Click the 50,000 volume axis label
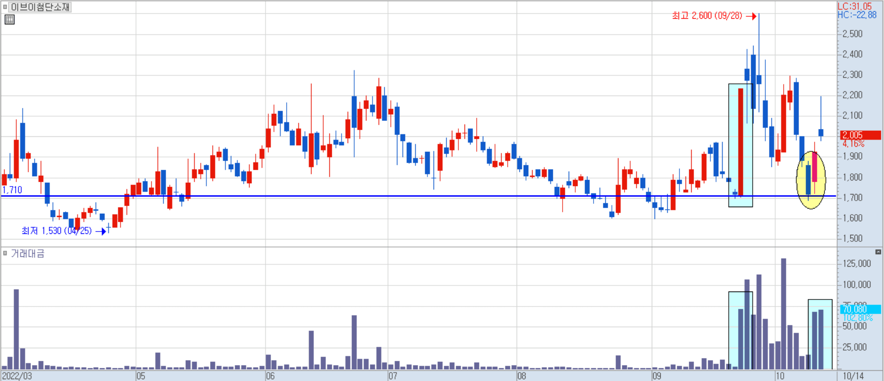Screen dimensions: 884x381 (855, 326)
